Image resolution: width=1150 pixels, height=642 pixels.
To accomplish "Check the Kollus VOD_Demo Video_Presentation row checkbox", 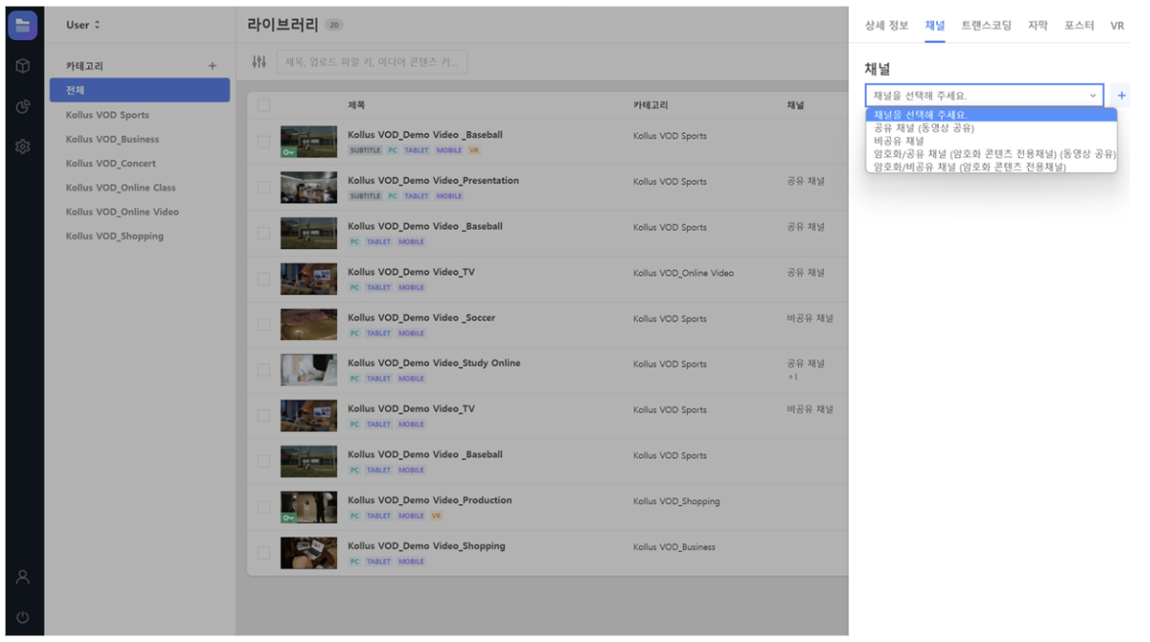I will (x=264, y=188).
